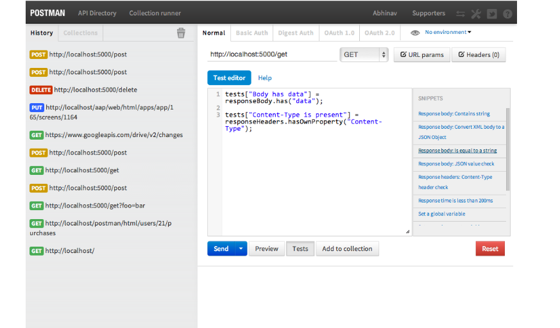560x328 pixels.
Task: Insert snippet Response body: JSON value check
Action: 456,163
